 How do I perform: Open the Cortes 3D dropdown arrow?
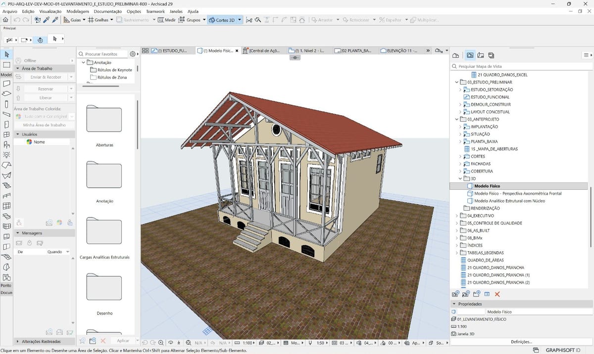click(x=240, y=20)
